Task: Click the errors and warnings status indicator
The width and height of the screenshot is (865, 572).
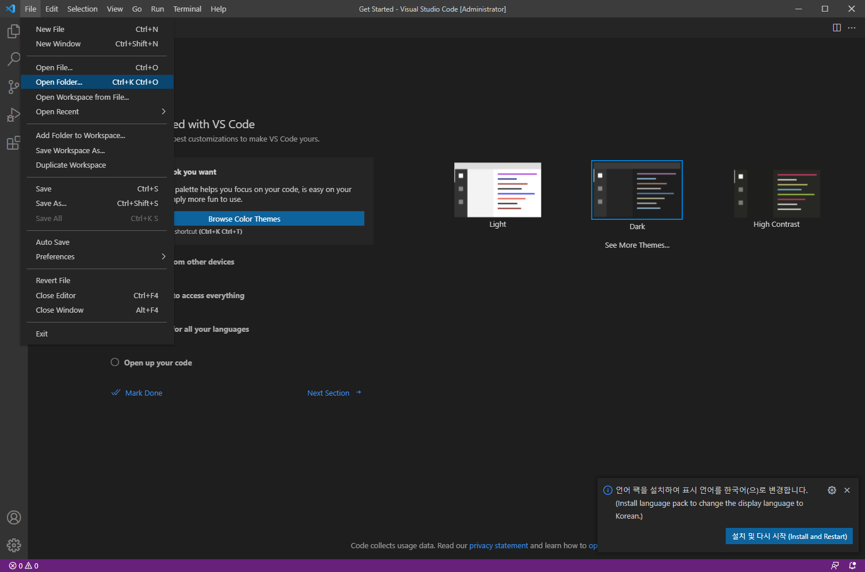Action: point(24,566)
